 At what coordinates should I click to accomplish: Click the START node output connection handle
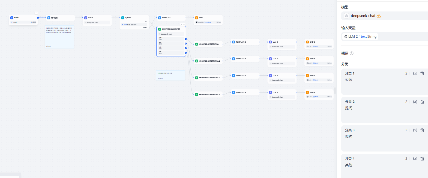(x=38, y=18)
